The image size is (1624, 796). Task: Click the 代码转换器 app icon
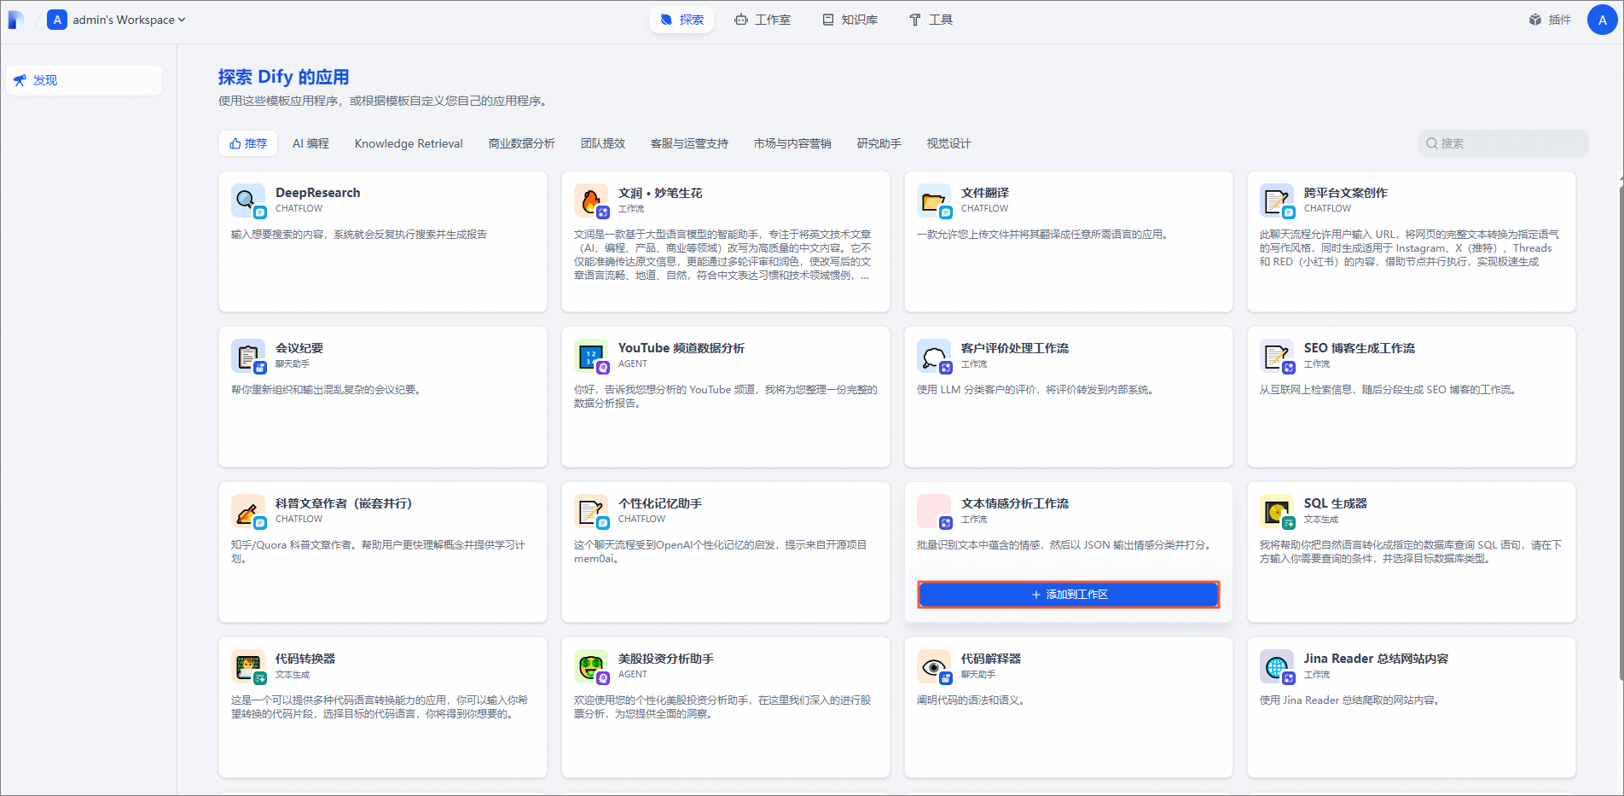click(x=247, y=666)
